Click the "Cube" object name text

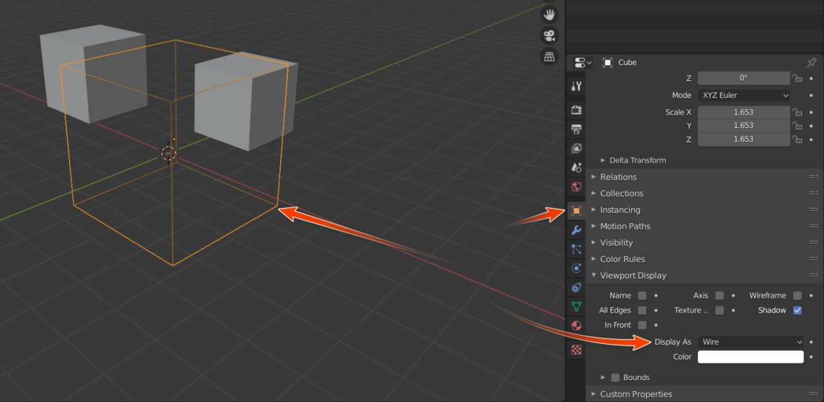point(627,62)
